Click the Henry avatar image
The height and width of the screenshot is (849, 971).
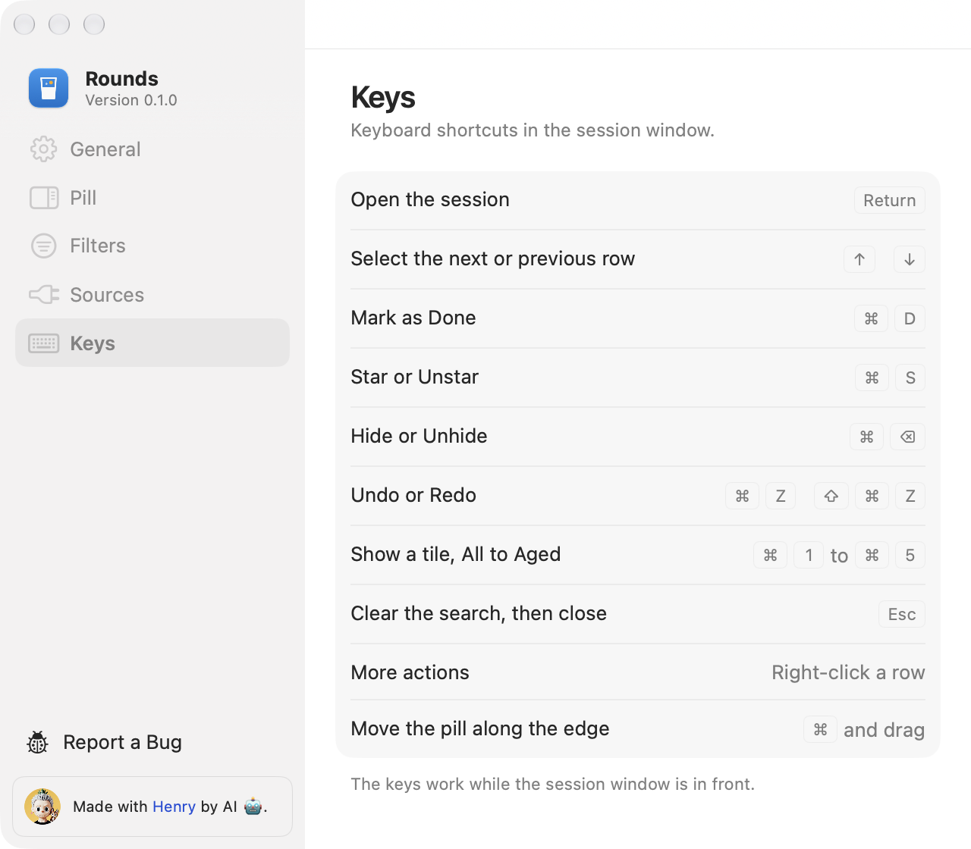tap(42, 807)
